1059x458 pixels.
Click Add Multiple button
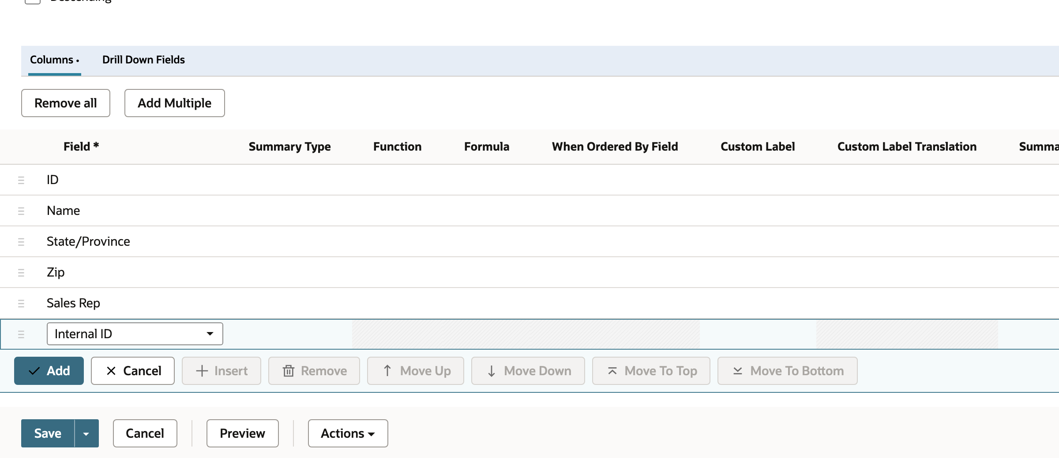point(174,103)
